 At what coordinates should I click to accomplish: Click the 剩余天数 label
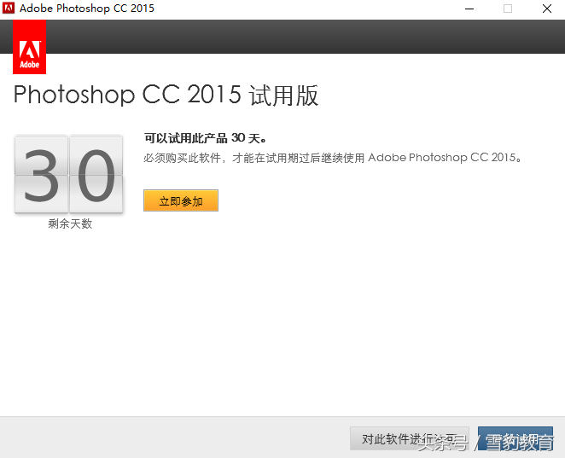(x=70, y=223)
